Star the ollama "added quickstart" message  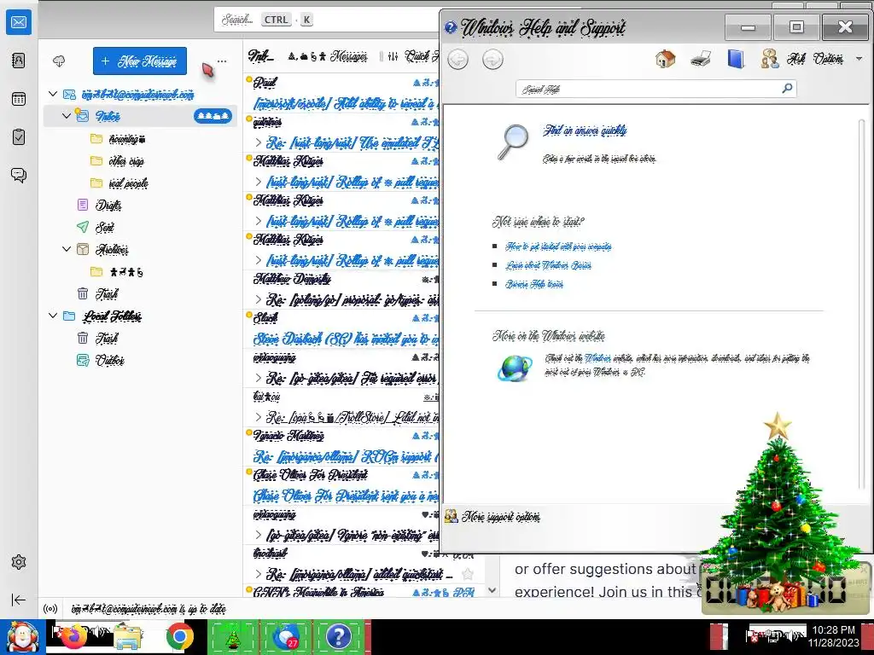click(468, 574)
